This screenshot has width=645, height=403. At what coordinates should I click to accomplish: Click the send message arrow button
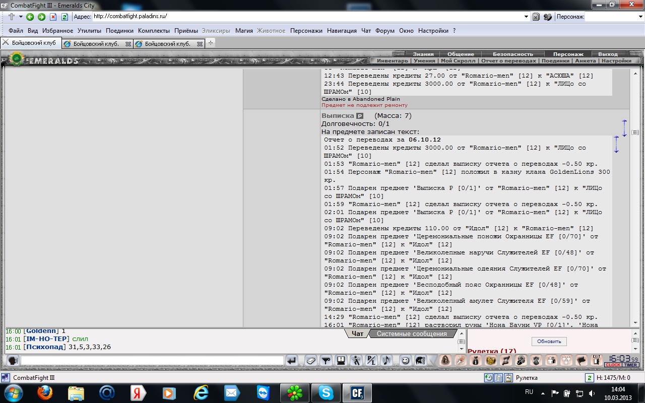292,361
